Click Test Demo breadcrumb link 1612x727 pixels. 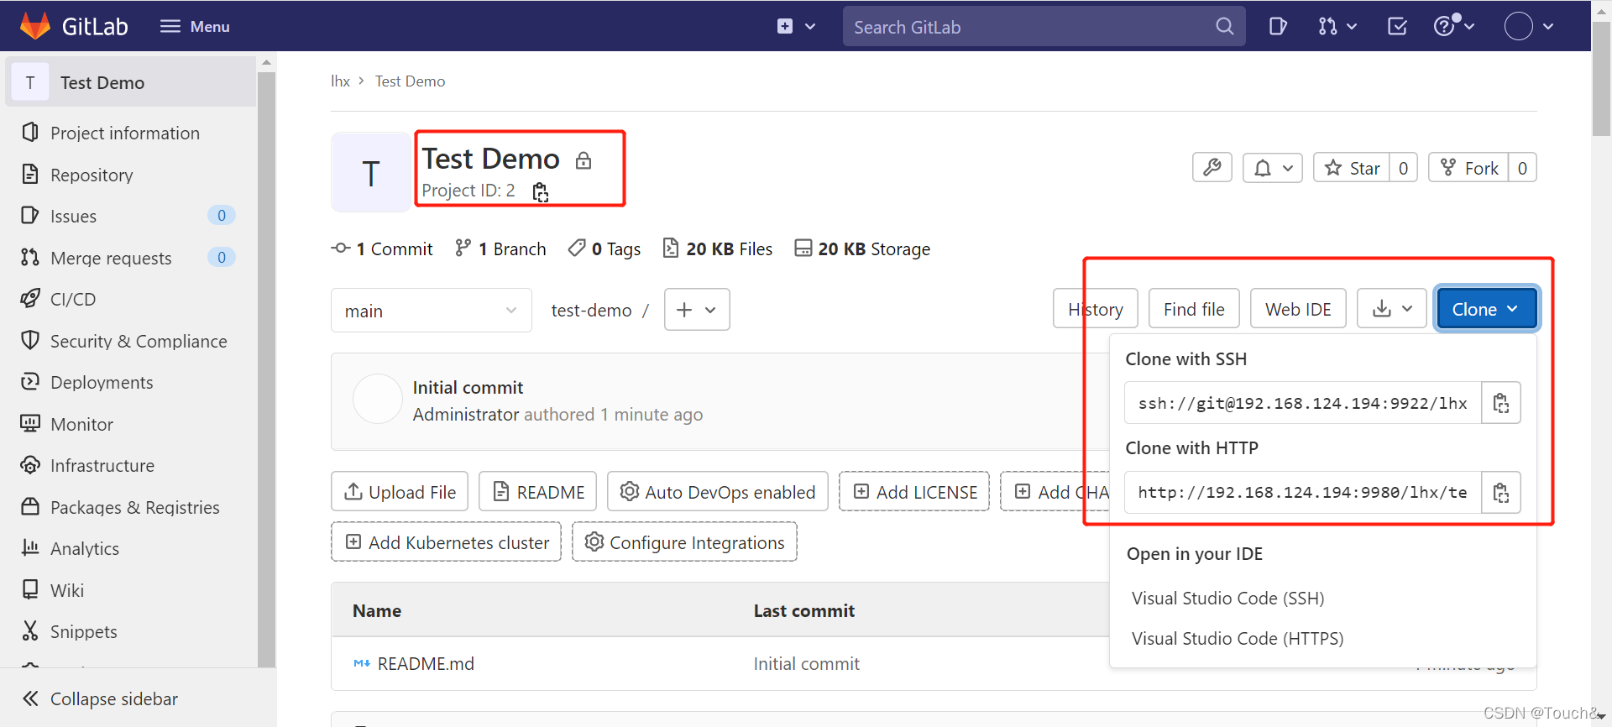(410, 81)
